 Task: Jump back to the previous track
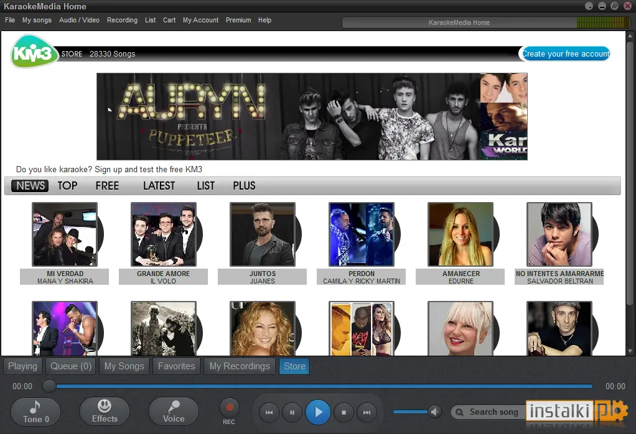(x=269, y=412)
